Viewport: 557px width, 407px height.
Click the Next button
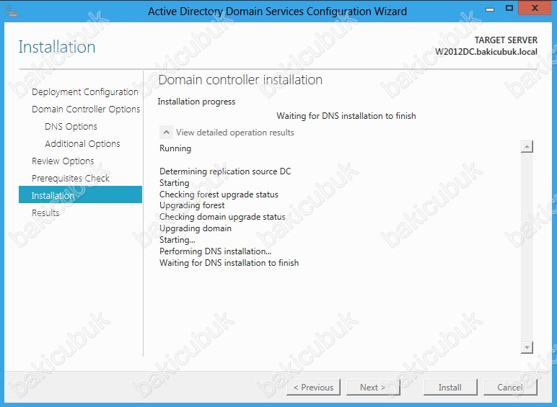373,387
